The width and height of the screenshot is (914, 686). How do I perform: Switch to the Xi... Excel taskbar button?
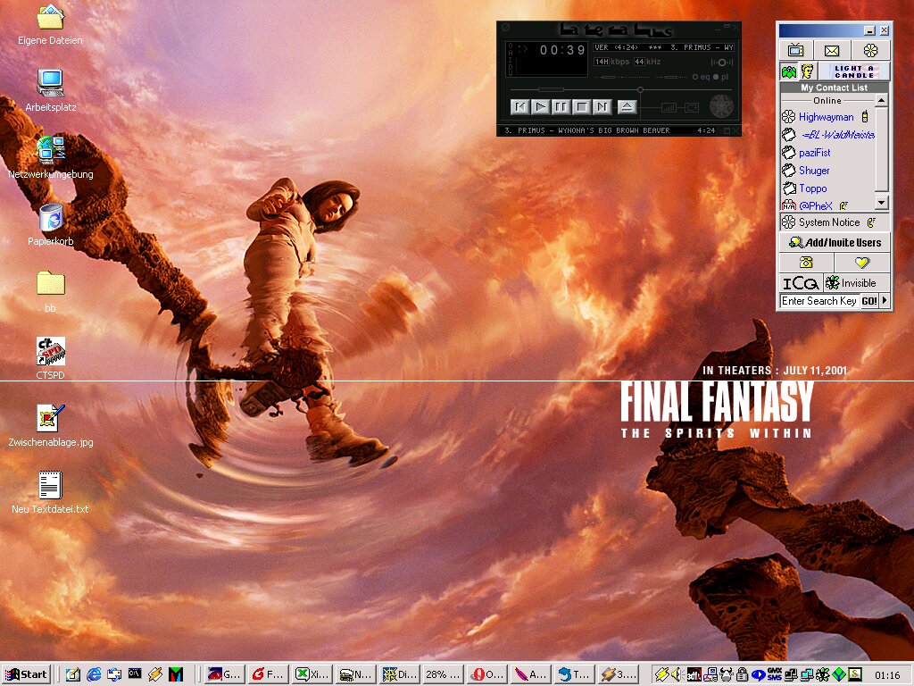[312, 674]
